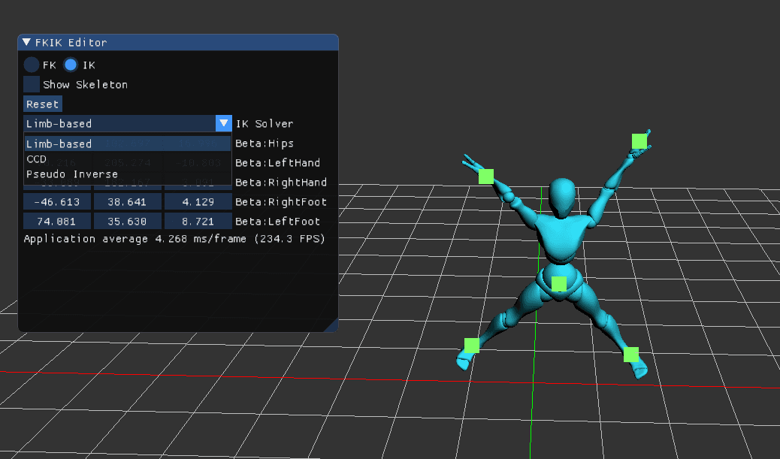Click the Reset button

click(x=43, y=104)
